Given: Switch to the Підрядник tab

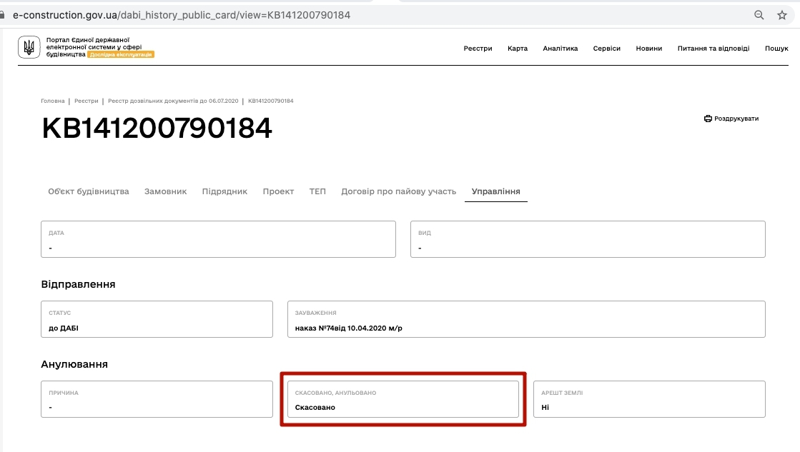Looking at the screenshot, I should coord(224,191).
